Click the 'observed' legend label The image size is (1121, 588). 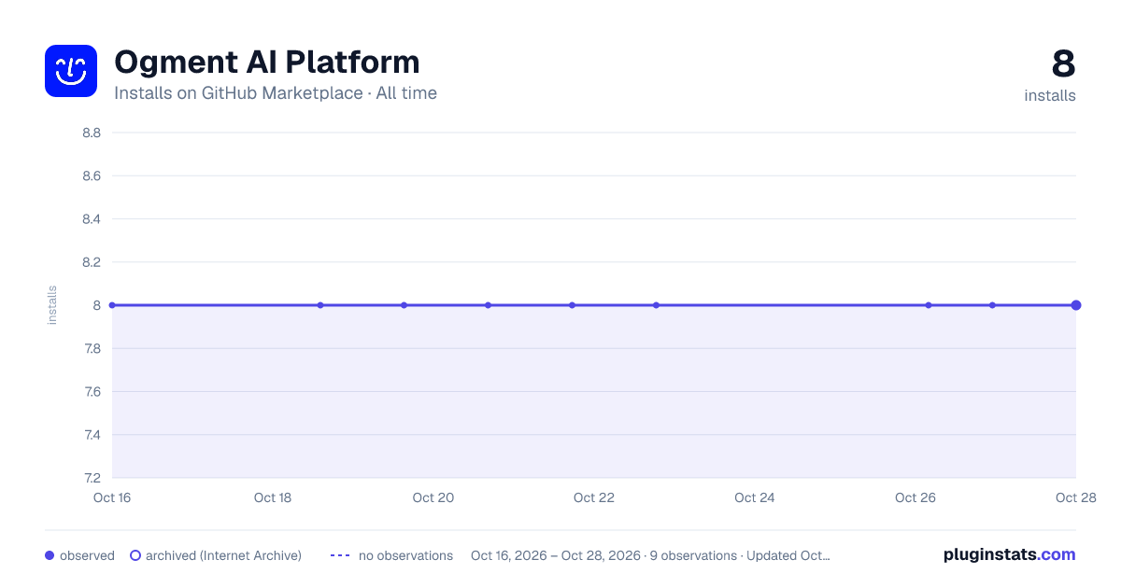pyautogui.click(x=87, y=555)
